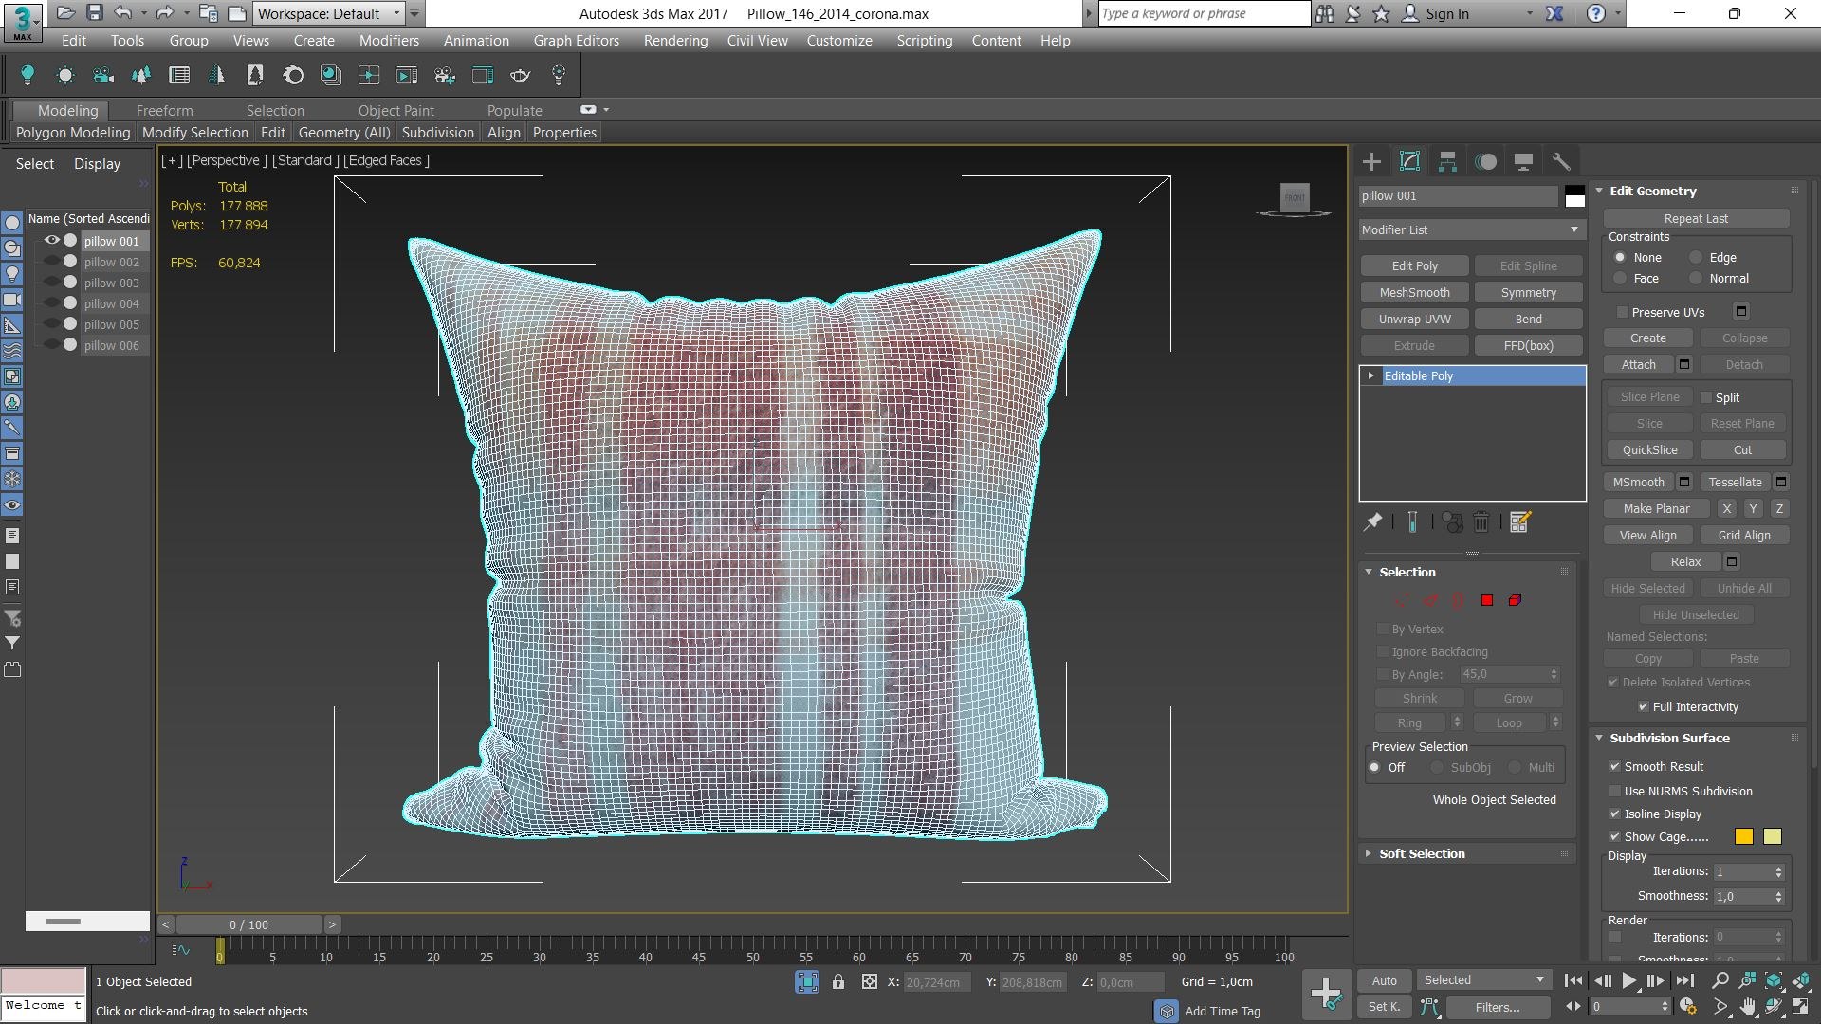Open the Rendering menu
Image resolution: width=1821 pixels, height=1024 pixels.
point(675,40)
